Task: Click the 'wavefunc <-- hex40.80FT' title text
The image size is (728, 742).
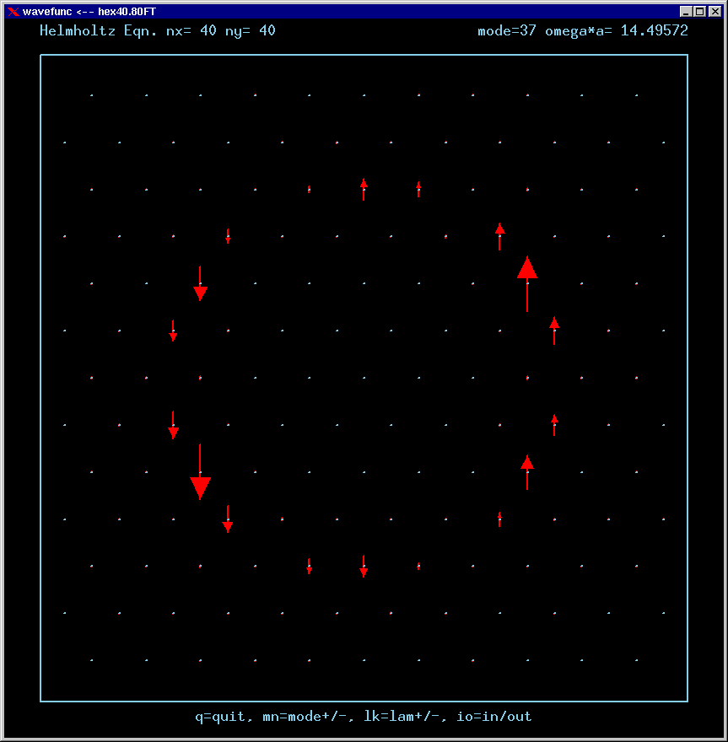Action: click(89, 11)
